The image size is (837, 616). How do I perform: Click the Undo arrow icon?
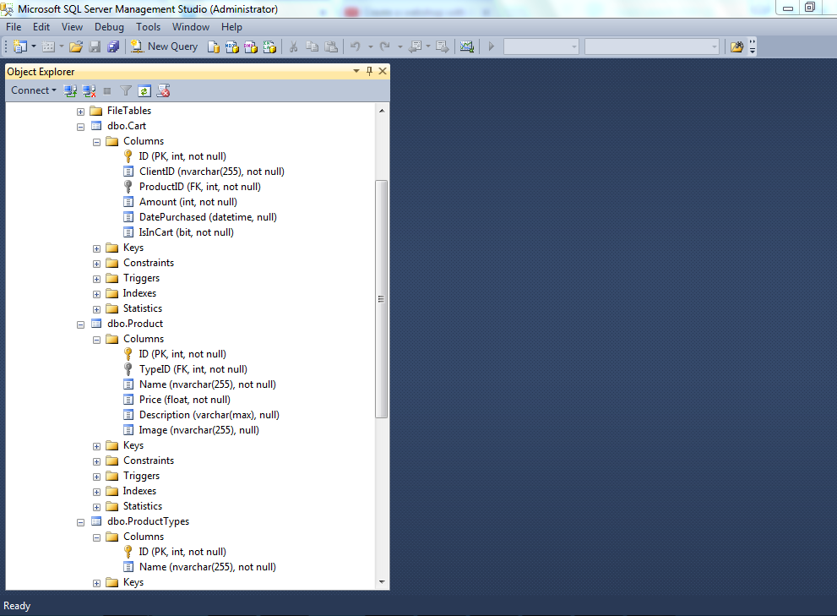[356, 47]
